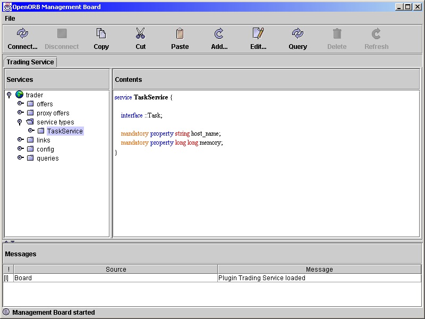425x319 pixels.
Task: Click the status bar info icon
Action: [x=6, y=312]
